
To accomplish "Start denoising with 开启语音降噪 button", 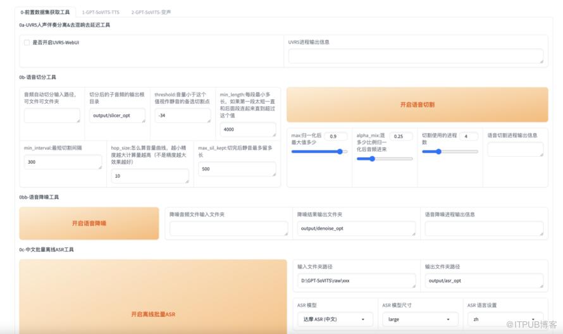I will (x=89, y=223).
